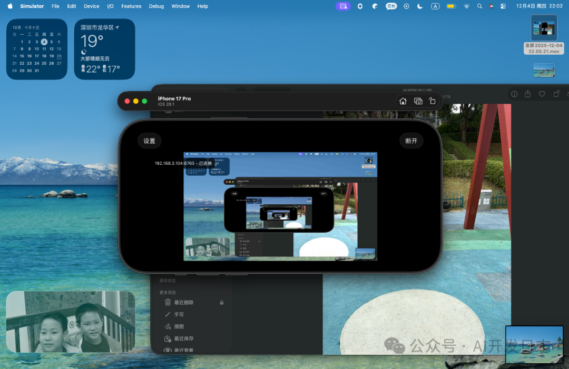569x369 pixels.
Task: Open the Window menu
Action: pos(180,6)
